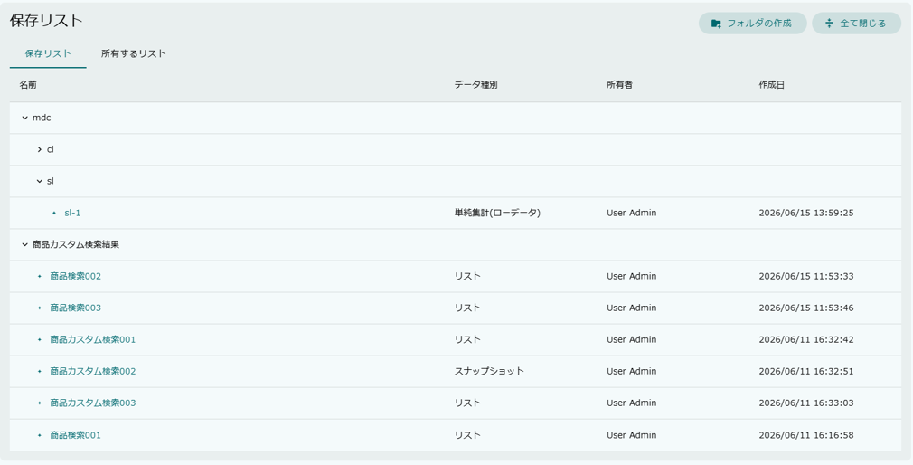913x465 pixels.
Task: Open the 商品カスタム検索001 link
Action: [92, 340]
